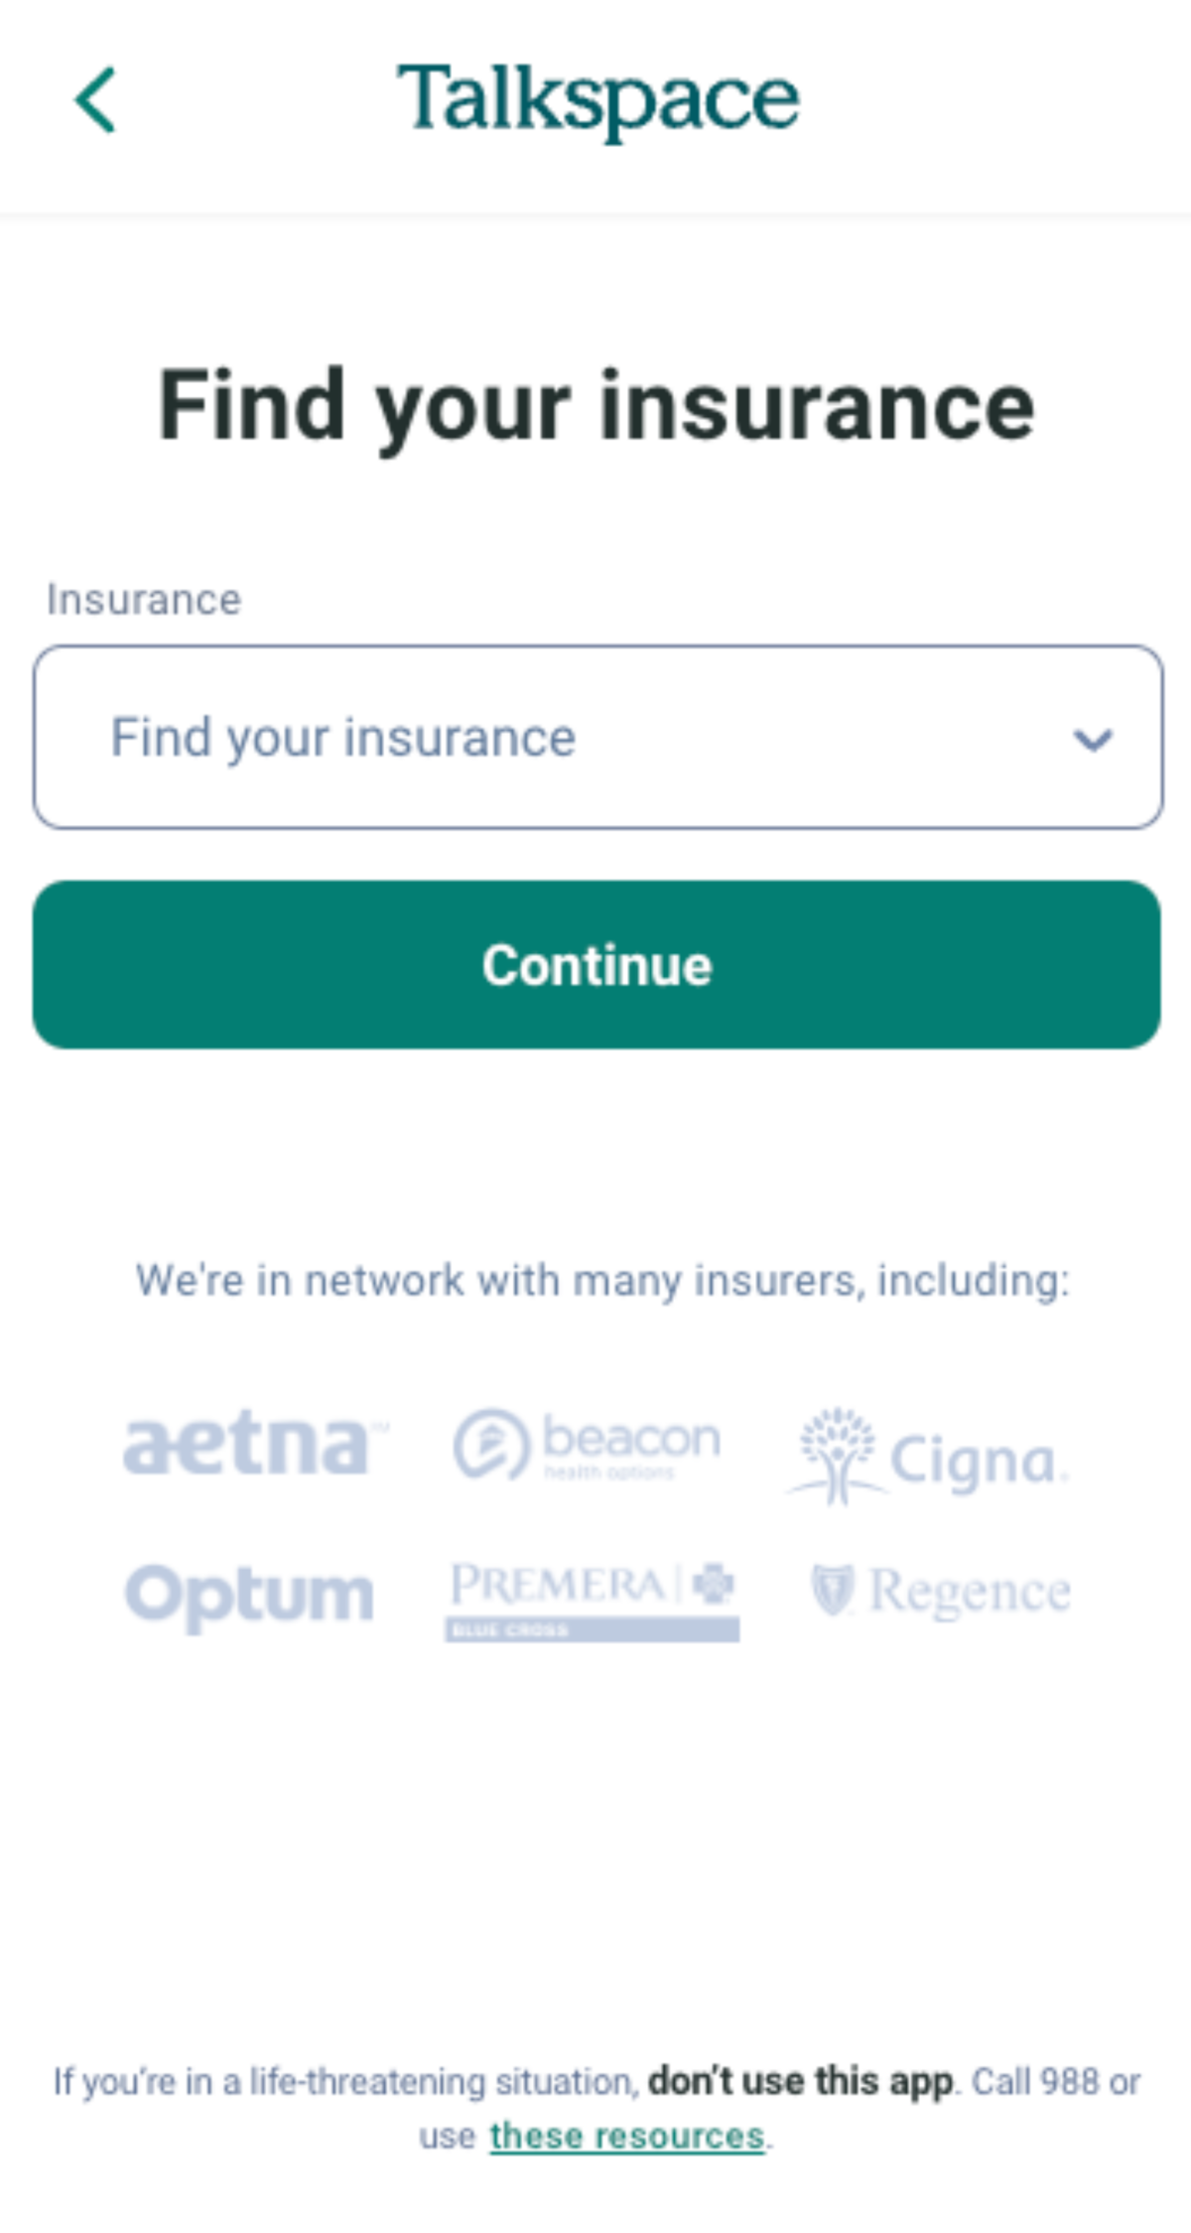Click the Regence wordmark text

[970, 1593]
